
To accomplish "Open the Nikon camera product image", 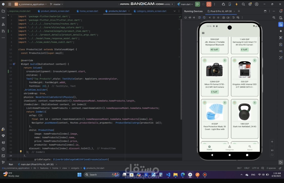I will [215, 70].
